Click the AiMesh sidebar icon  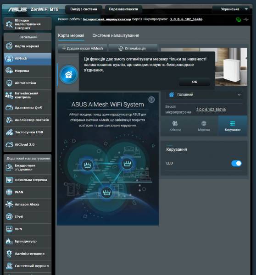(9, 58)
